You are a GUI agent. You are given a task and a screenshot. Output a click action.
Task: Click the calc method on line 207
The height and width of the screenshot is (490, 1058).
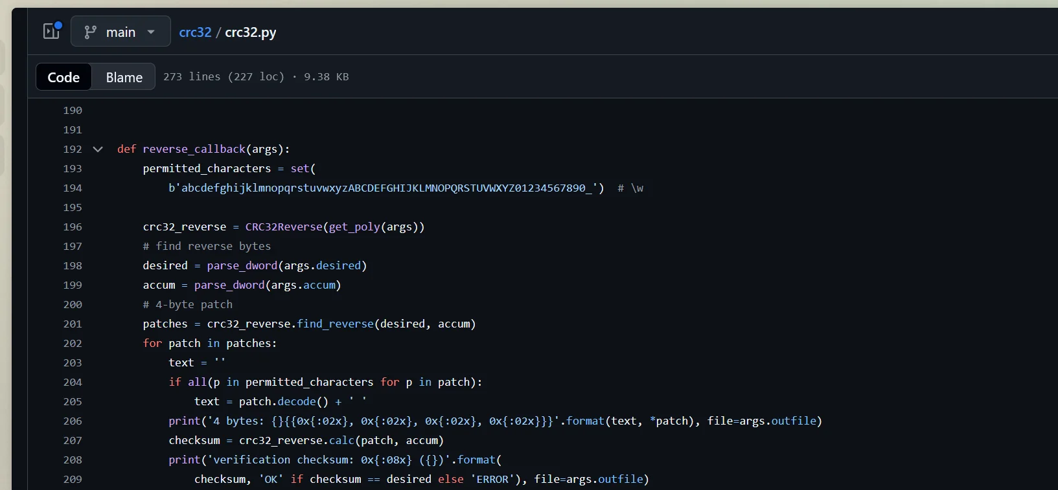tap(341, 441)
